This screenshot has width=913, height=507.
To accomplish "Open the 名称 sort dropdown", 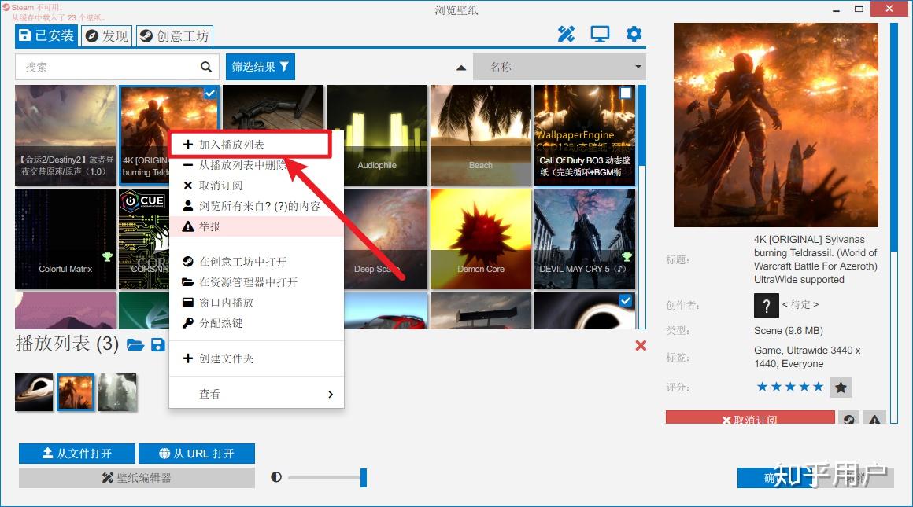I will pos(559,67).
